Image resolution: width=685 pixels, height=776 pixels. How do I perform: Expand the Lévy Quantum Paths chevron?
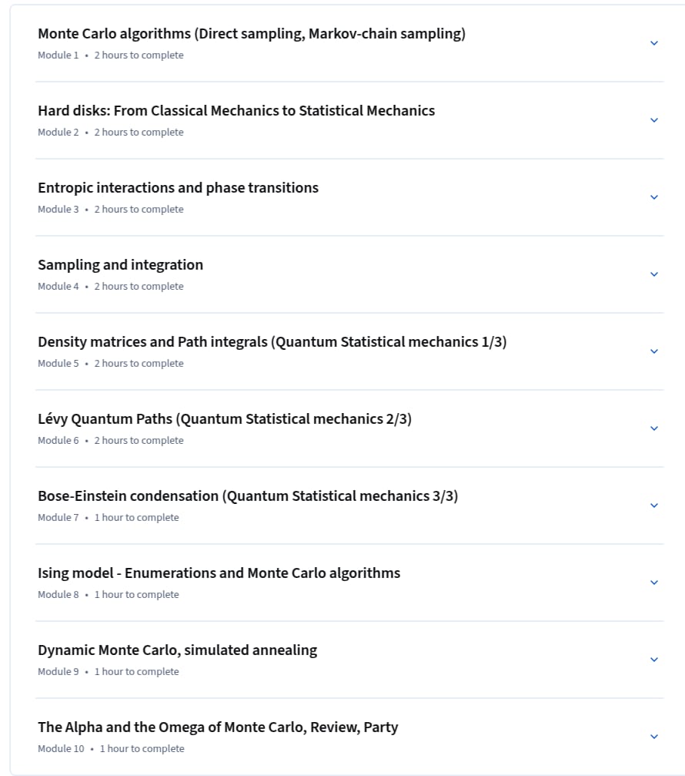click(654, 428)
